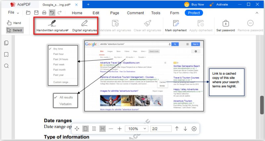Enable single page view mode
The image size is (265, 141).
pyautogui.click(x=85, y=129)
